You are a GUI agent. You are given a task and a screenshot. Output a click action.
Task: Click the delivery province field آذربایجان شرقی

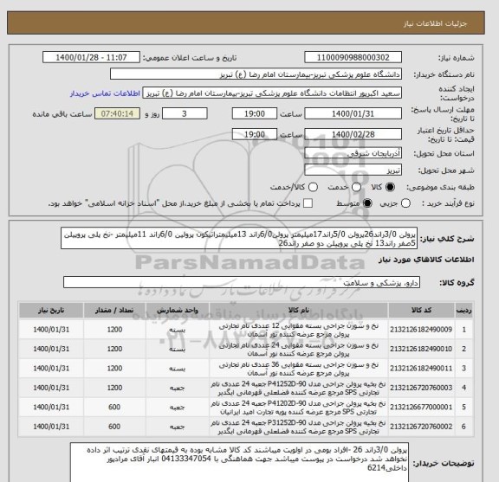click(353, 153)
